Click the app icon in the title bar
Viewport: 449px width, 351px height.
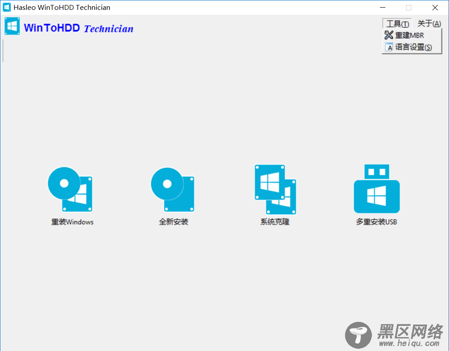click(7, 8)
